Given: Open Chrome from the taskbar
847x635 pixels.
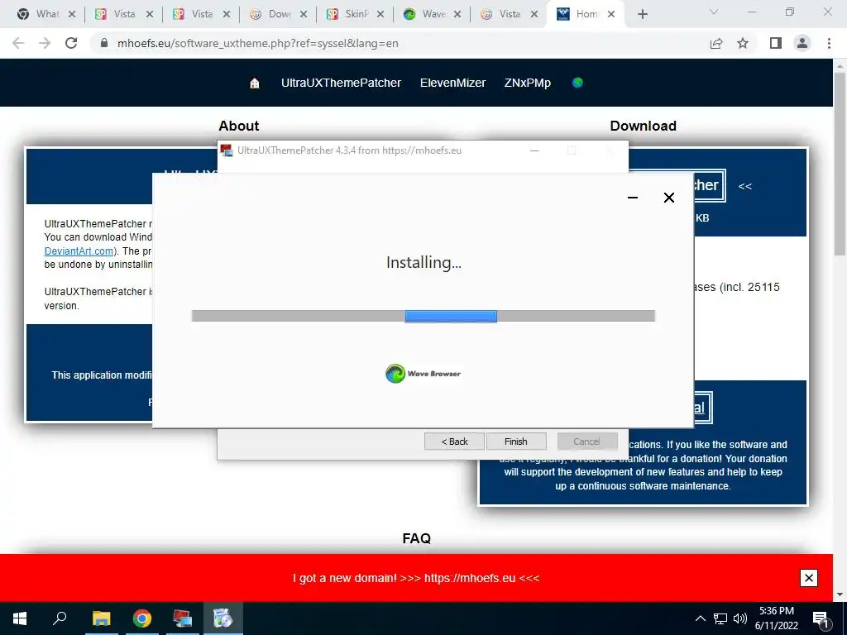Looking at the screenshot, I should pyautogui.click(x=142, y=618).
